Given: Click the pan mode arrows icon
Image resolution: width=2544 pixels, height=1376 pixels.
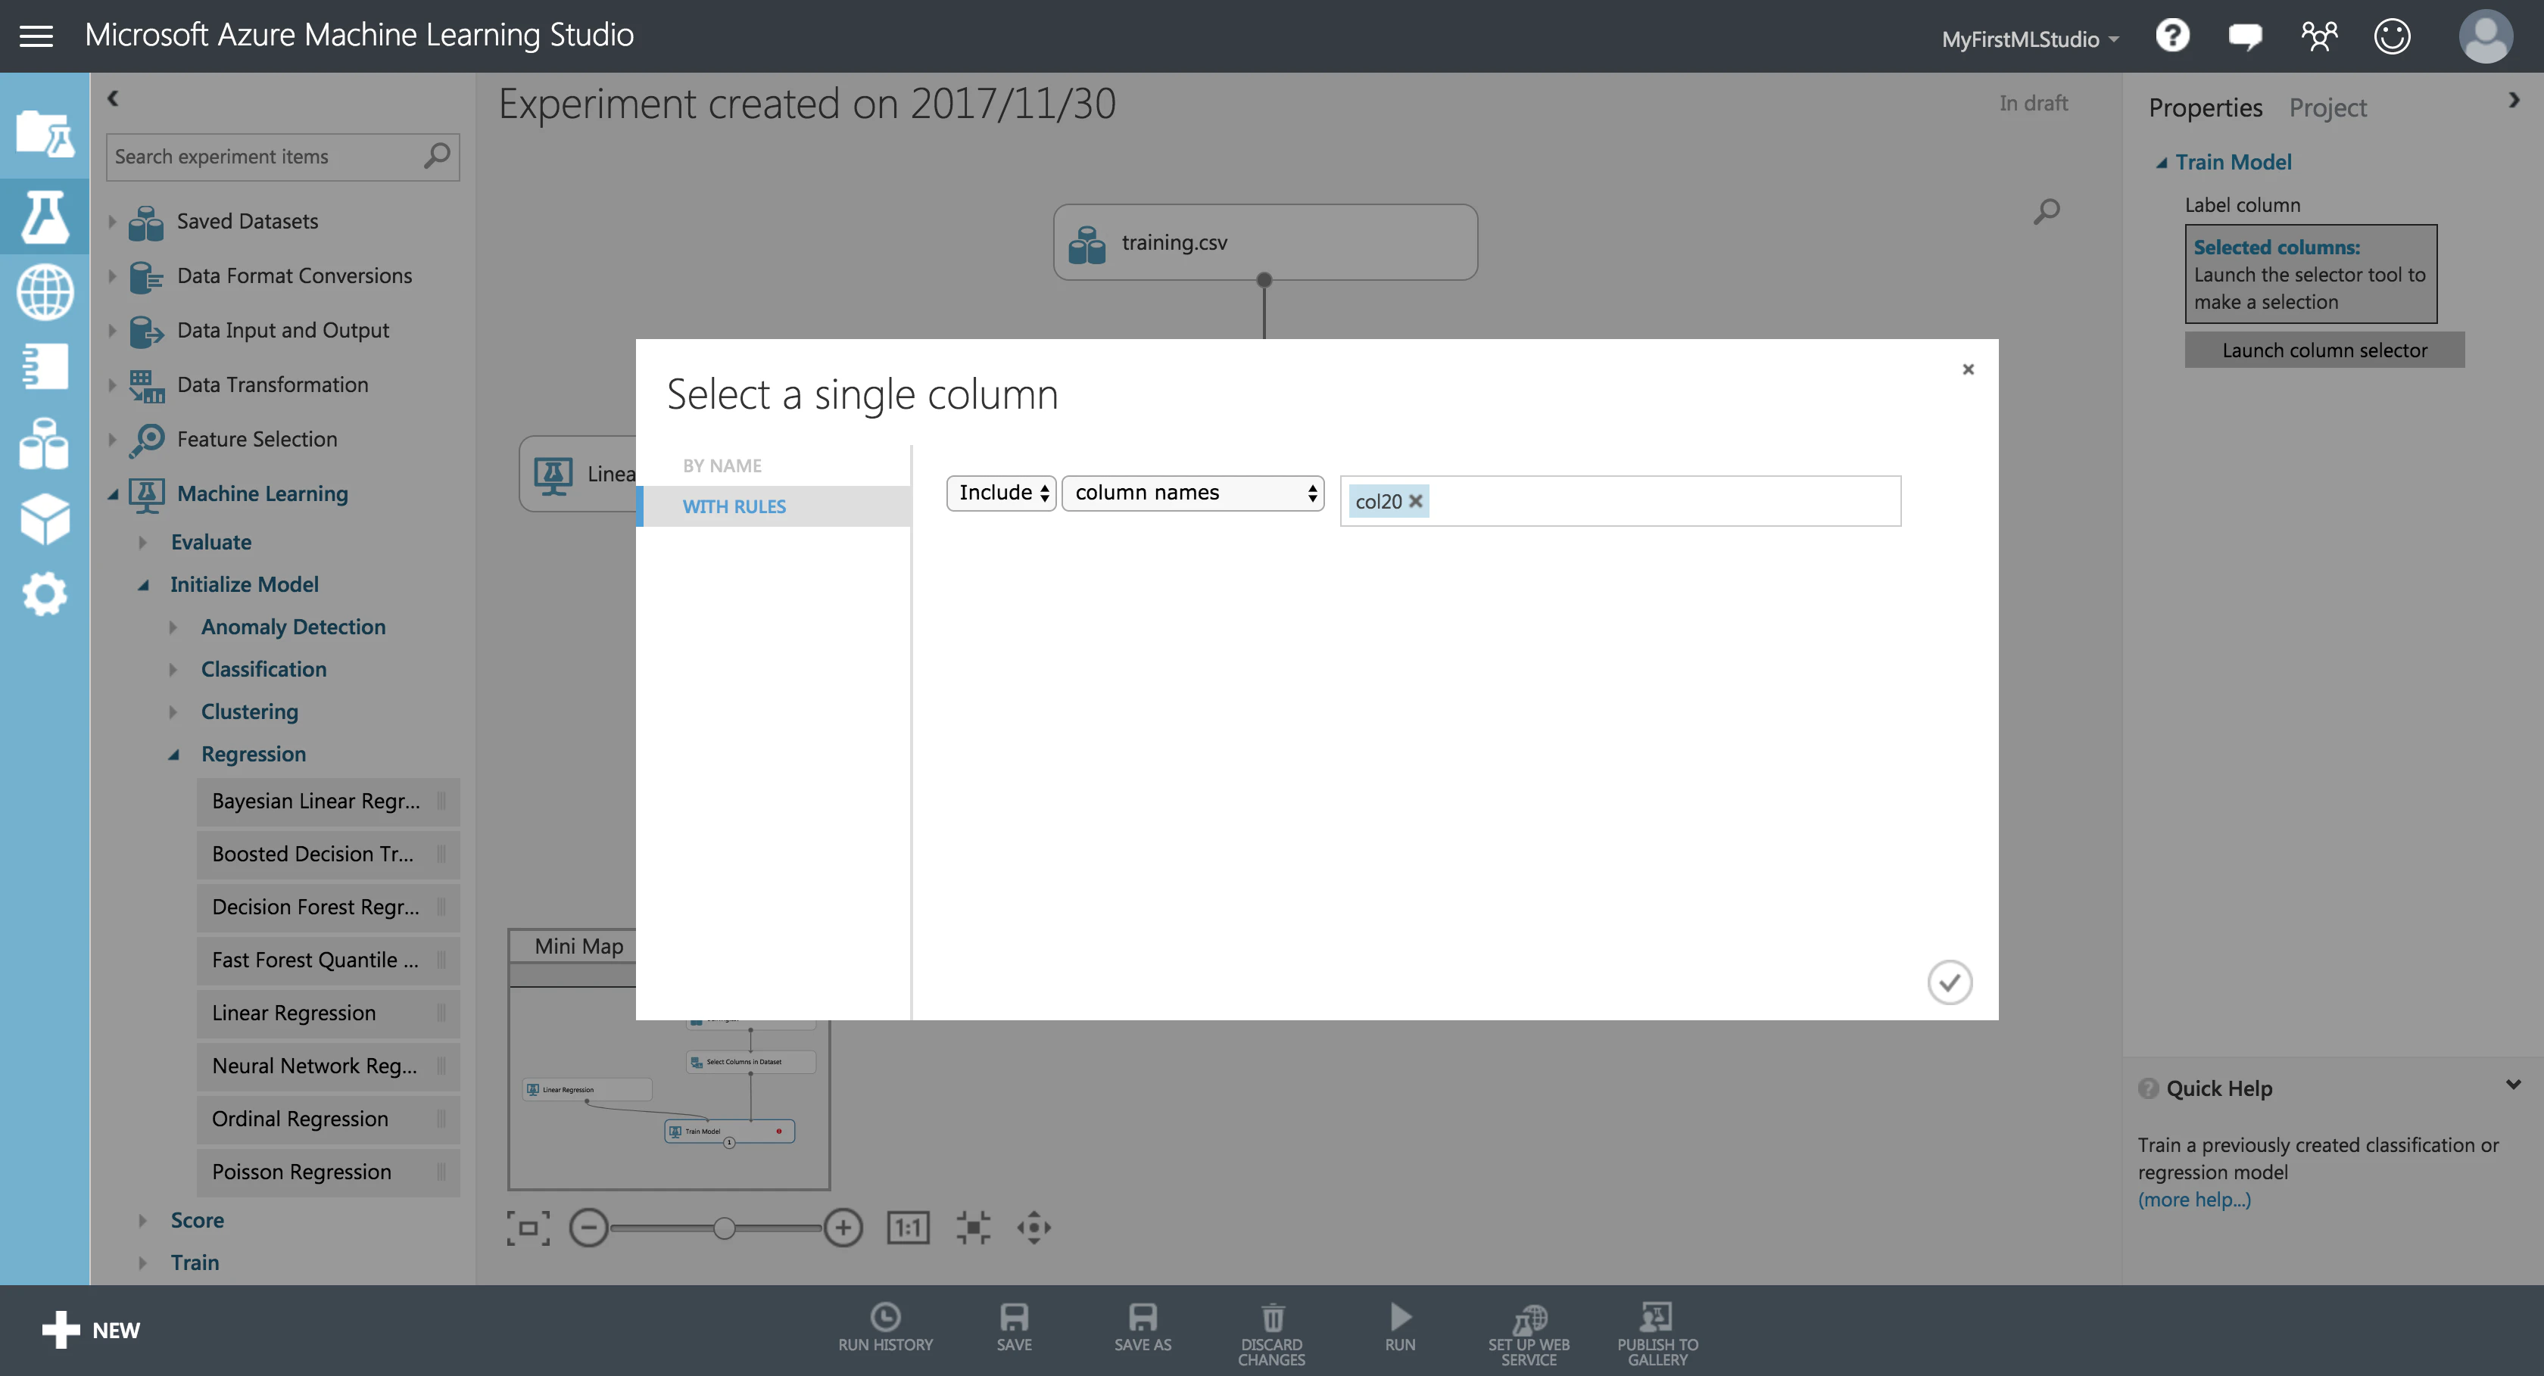Looking at the screenshot, I should [x=1033, y=1228].
